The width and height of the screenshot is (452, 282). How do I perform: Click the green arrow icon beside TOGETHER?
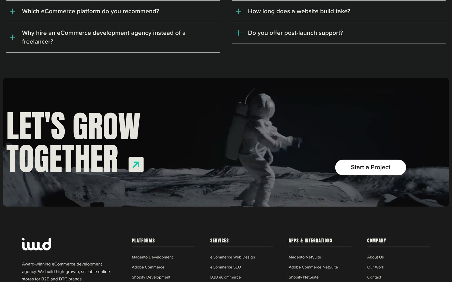(x=136, y=164)
